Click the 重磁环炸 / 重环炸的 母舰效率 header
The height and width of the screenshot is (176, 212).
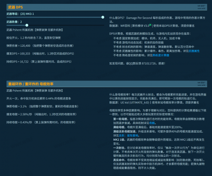click(107, 84)
